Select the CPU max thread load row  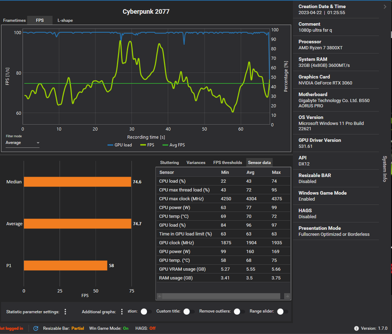[223, 190]
